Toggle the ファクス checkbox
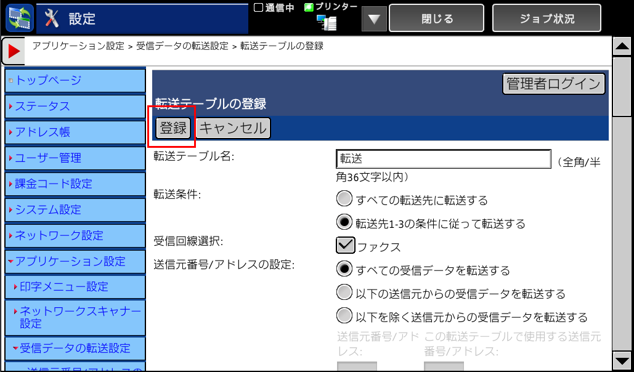The width and height of the screenshot is (634, 372). click(x=346, y=246)
